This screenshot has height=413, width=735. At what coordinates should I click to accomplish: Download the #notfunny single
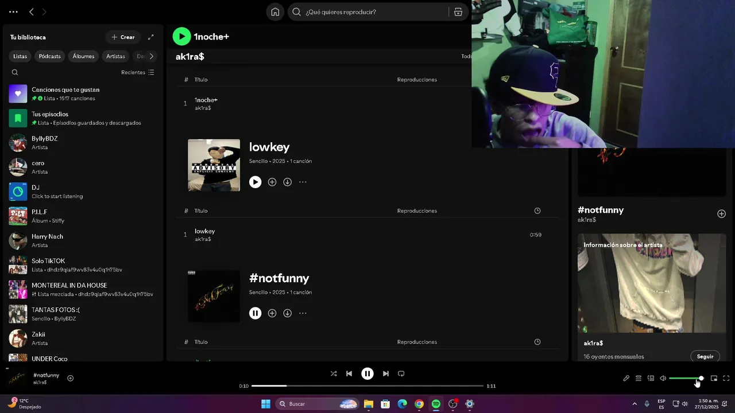click(x=288, y=313)
